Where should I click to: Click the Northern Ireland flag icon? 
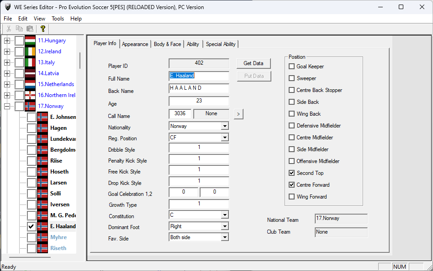click(30, 95)
